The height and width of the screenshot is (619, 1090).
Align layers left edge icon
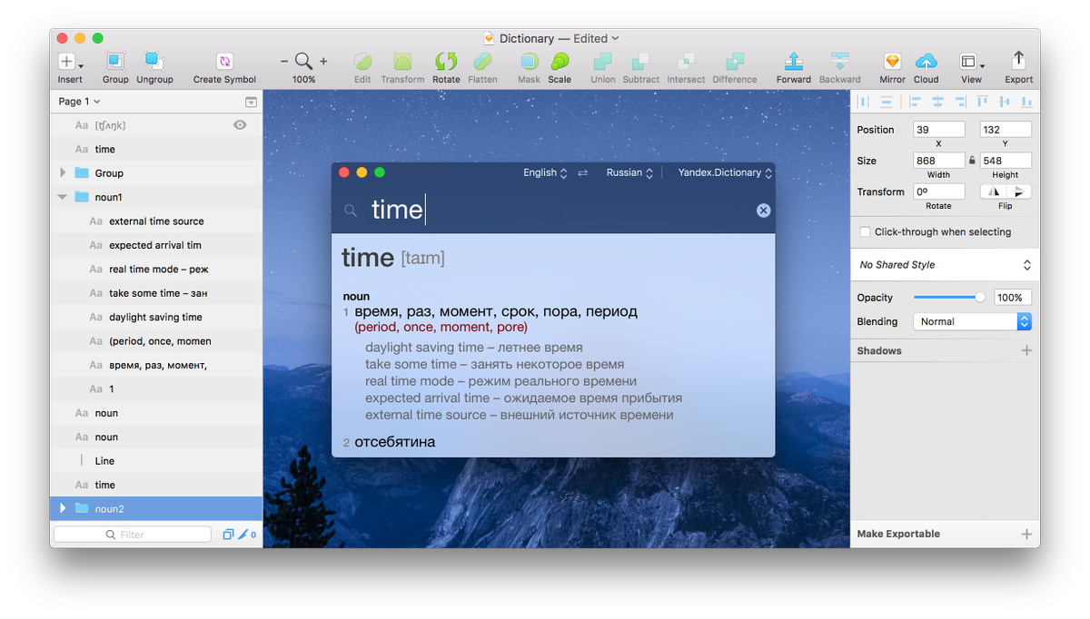coord(915,102)
